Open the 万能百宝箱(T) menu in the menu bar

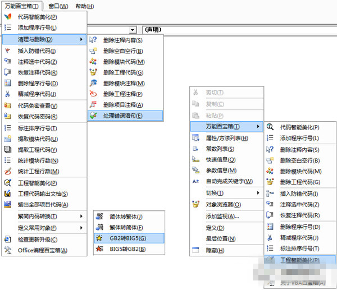(x=21, y=6)
